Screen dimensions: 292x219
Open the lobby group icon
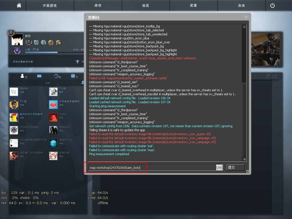tap(73, 76)
